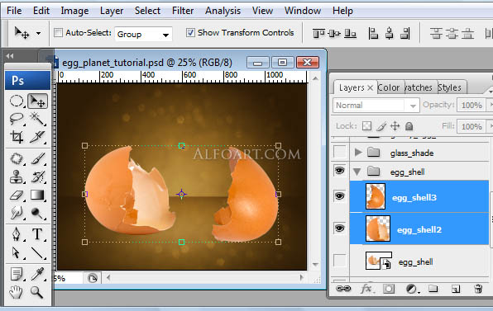Select the Elliptical Marquee tool
Image resolution: width=493 pixels, height=311 pixels.
(17, 101)
